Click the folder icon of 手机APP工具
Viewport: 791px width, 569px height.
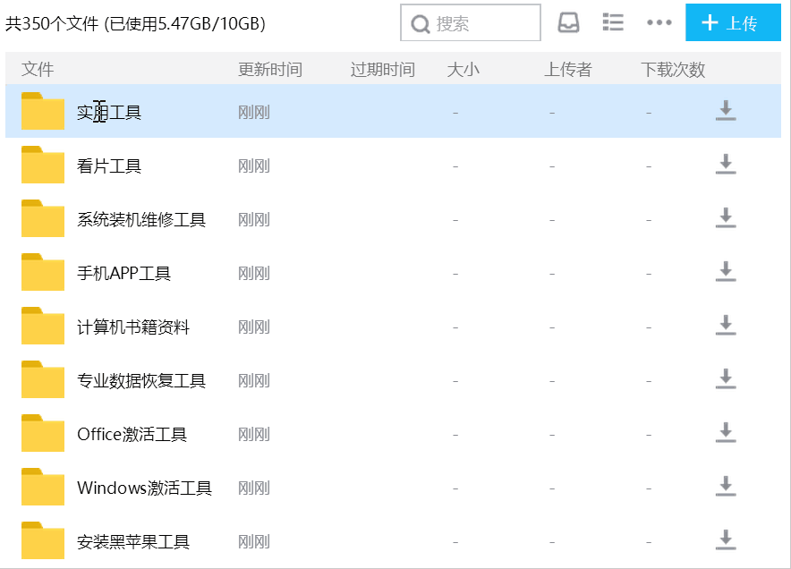click(42, 272)
